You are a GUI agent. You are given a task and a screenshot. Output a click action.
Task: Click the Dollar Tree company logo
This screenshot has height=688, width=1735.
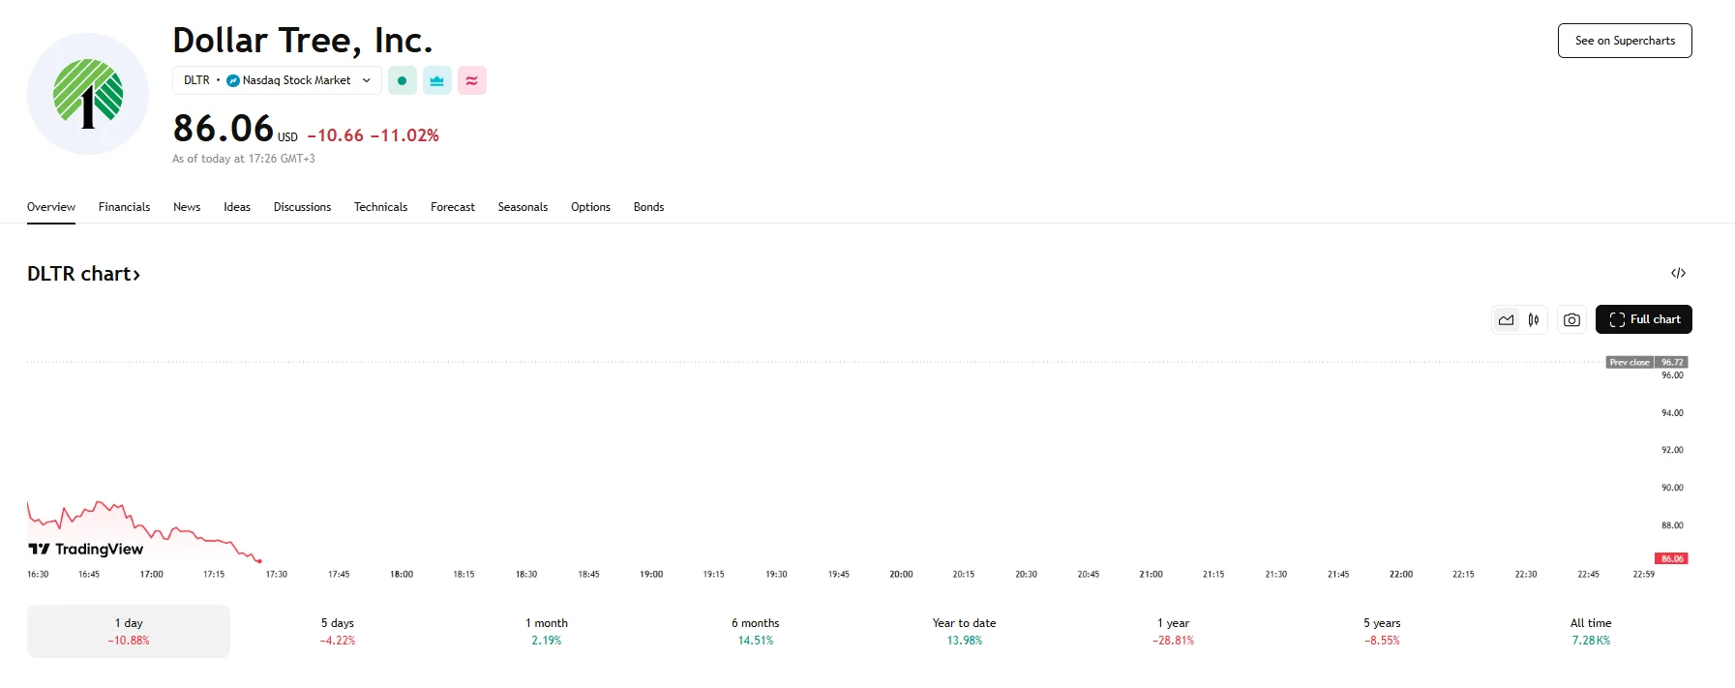[x=88, y=94]
